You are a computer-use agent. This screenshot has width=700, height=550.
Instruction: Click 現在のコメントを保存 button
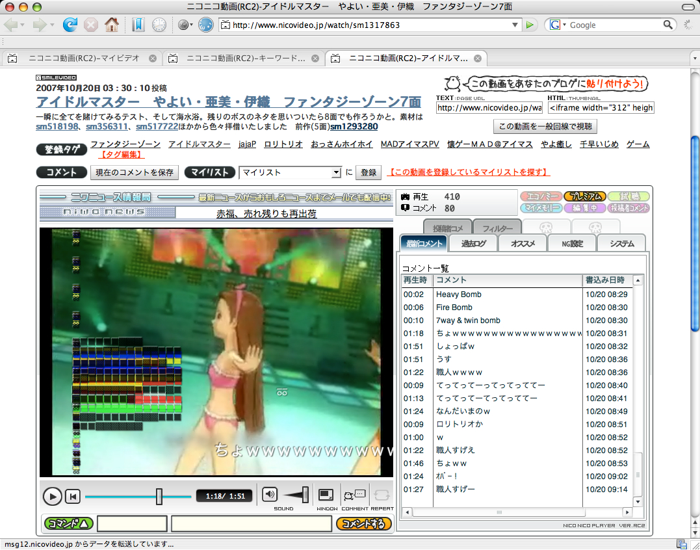pos(135,172)
